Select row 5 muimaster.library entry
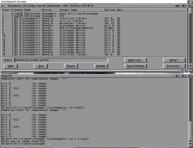 (x=95, y=23)
